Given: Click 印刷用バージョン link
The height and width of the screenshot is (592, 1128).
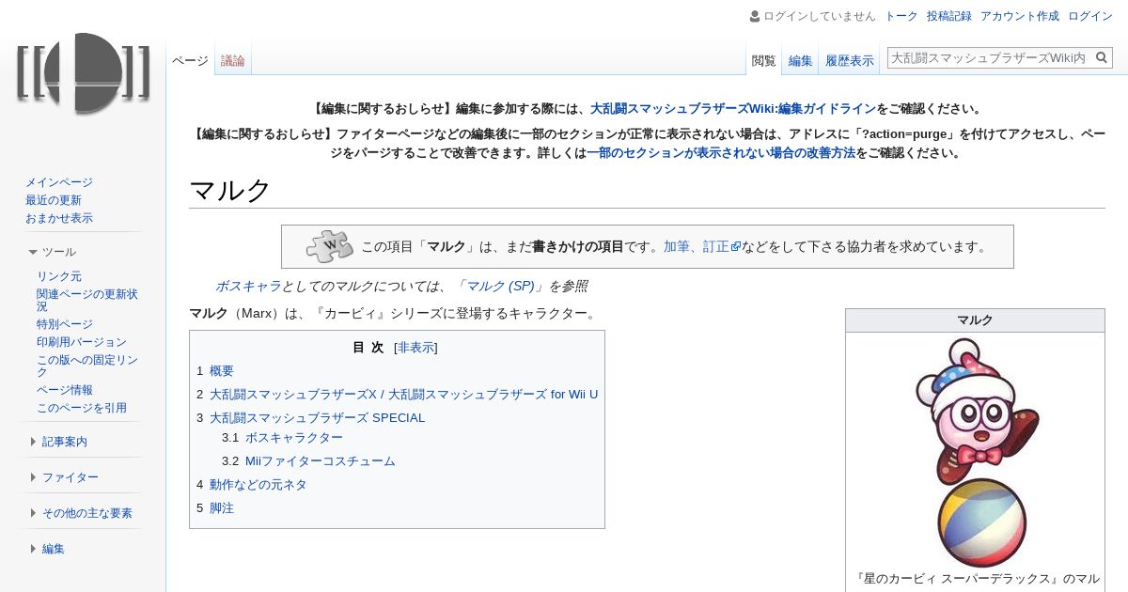Looking at the screenshot, I should pos(82,342).
